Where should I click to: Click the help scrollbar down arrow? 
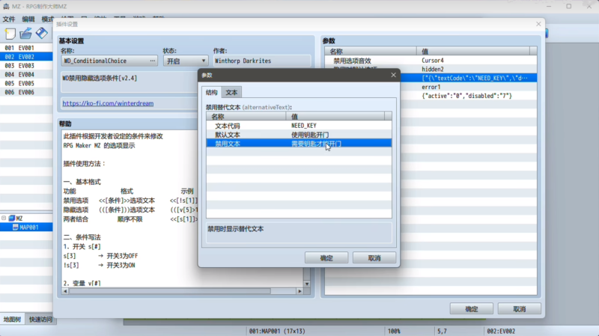tap(307, 284)
